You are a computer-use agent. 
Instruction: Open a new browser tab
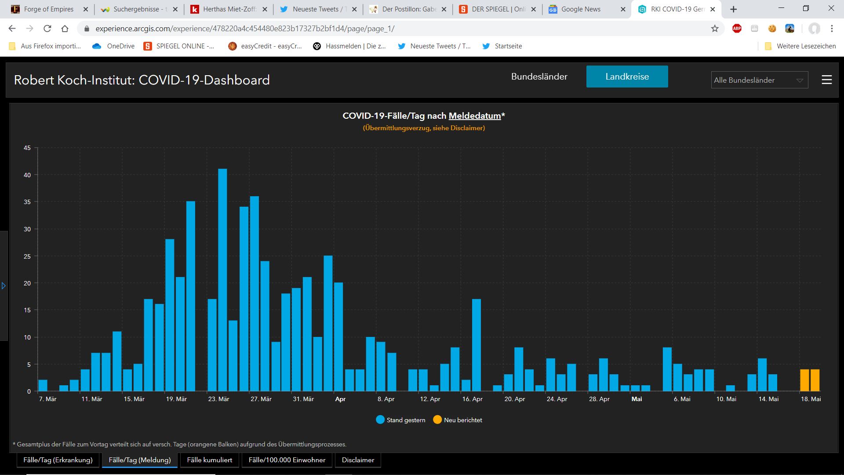[733, 9]
